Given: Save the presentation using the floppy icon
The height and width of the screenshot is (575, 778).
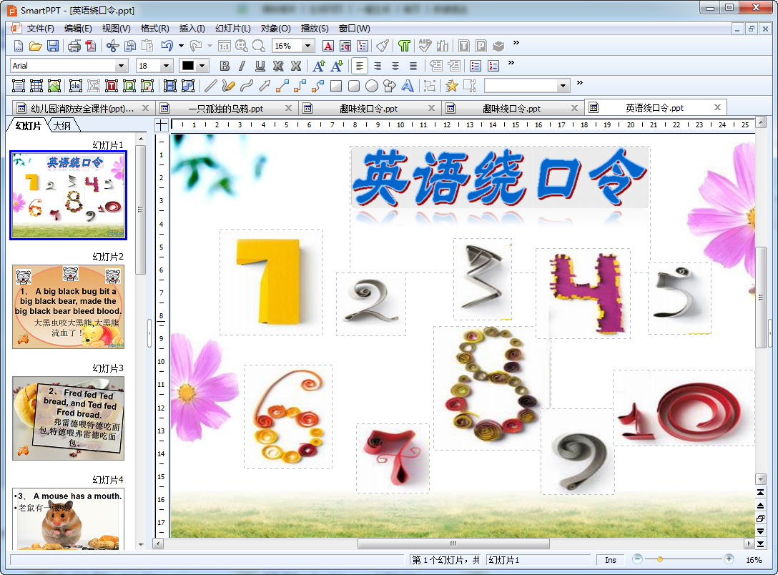Looking at the screenshot, I should pos(53,46).
